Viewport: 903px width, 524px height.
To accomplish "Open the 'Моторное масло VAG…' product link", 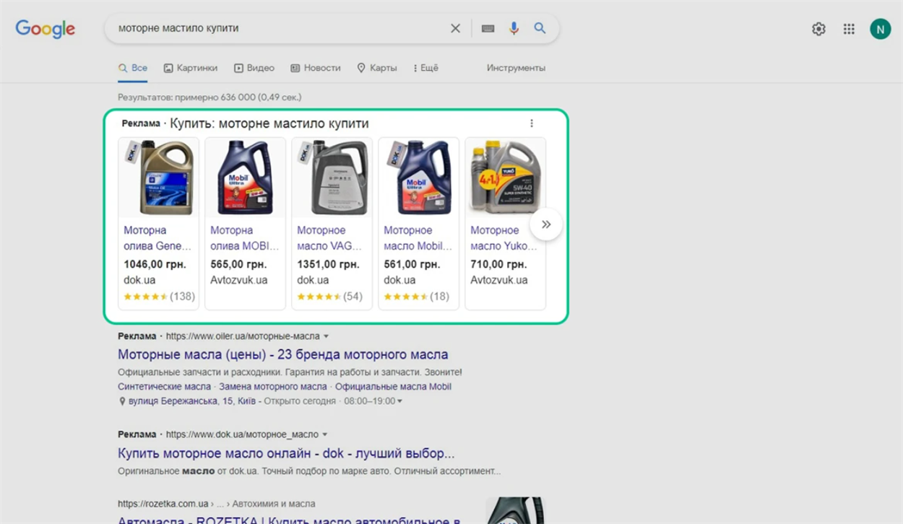I will (329, 238).
